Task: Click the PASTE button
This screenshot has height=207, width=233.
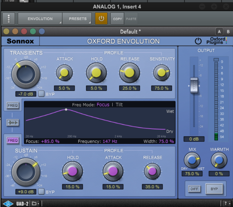Action: pyautogui.click(x=131, y=19)
